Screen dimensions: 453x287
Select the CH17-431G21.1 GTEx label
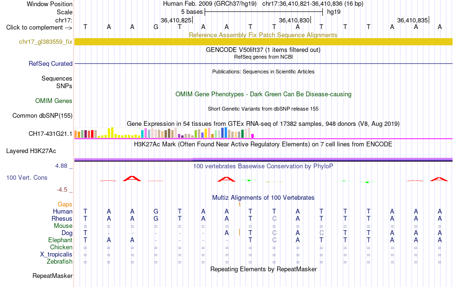click(50, 133)
